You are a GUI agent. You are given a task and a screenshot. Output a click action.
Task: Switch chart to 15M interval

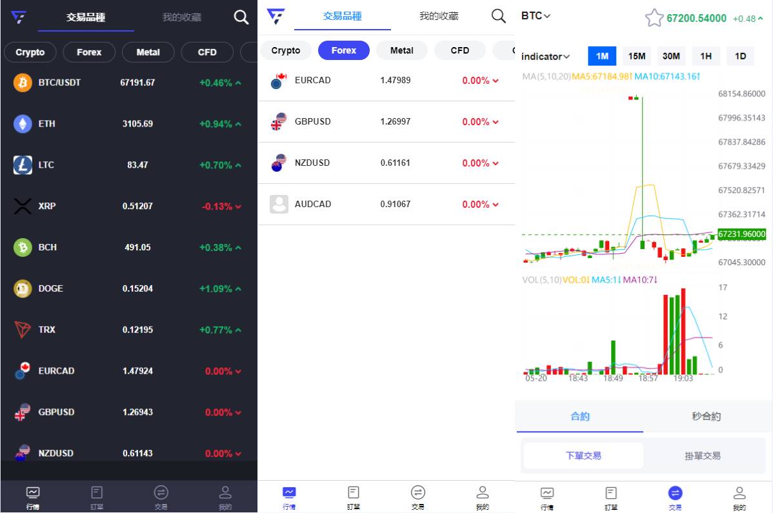636,56
